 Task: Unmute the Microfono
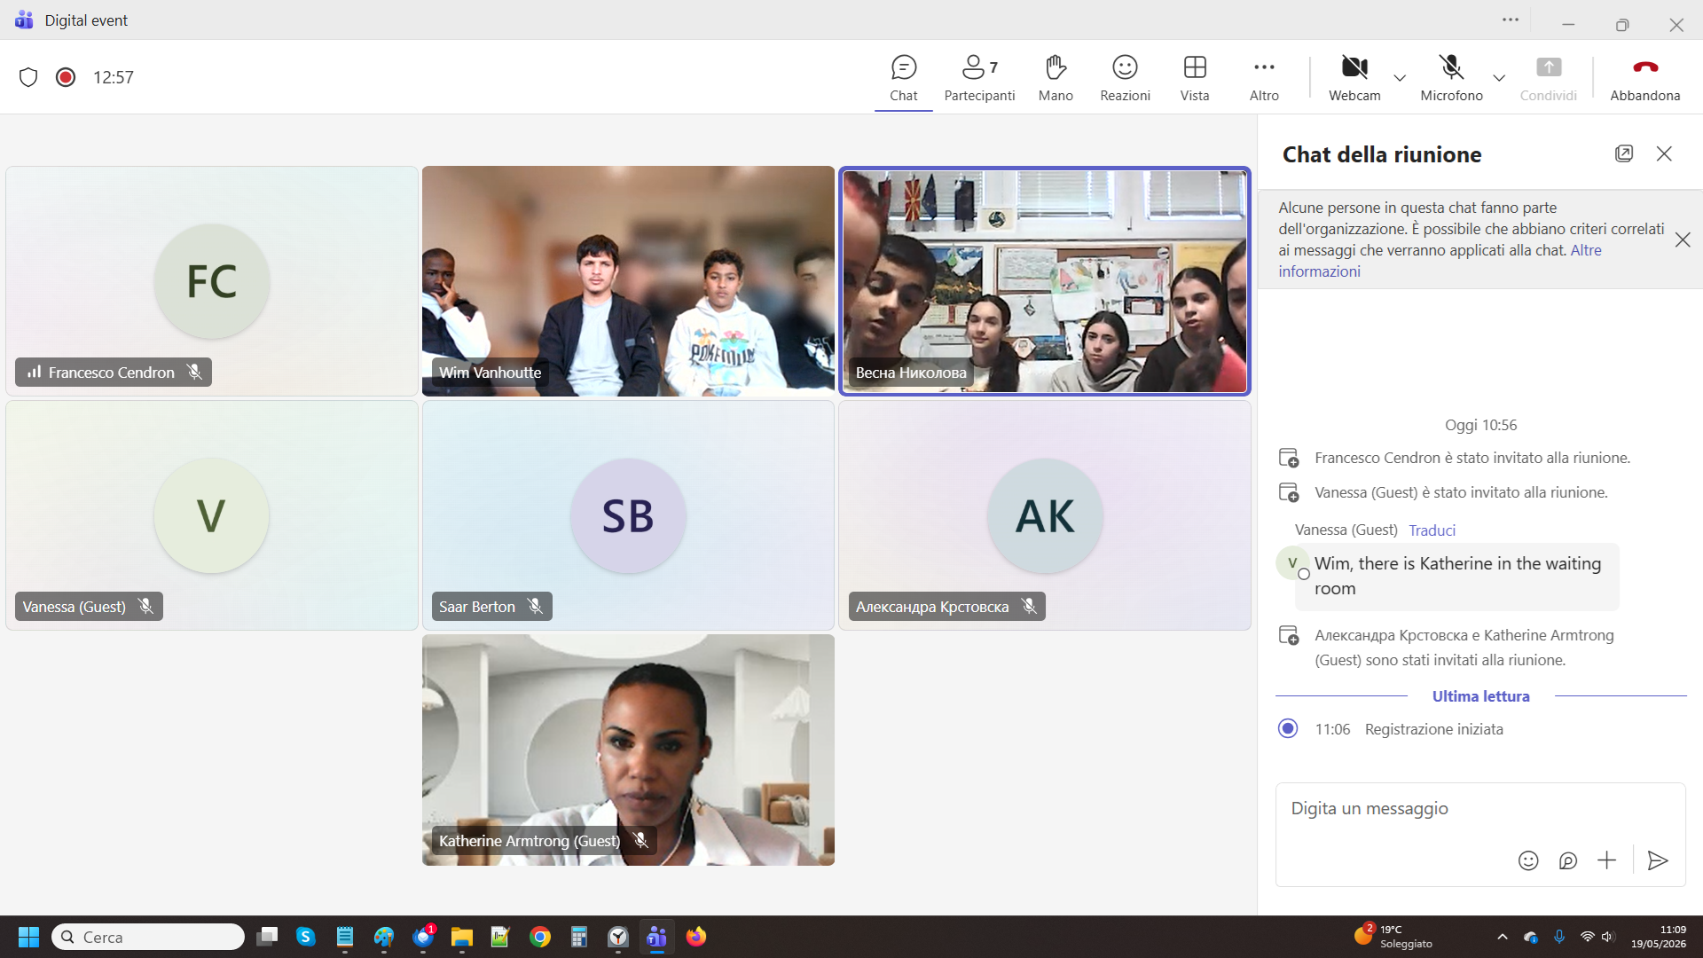coord(1451,78)
